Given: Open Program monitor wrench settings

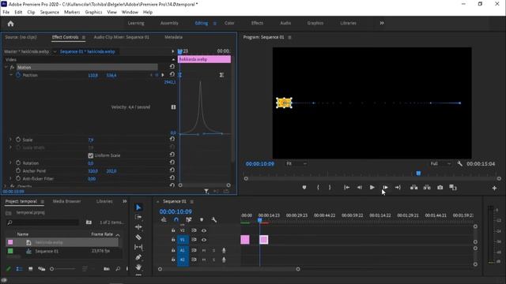Looking at the screenshot, I should 460,163.
